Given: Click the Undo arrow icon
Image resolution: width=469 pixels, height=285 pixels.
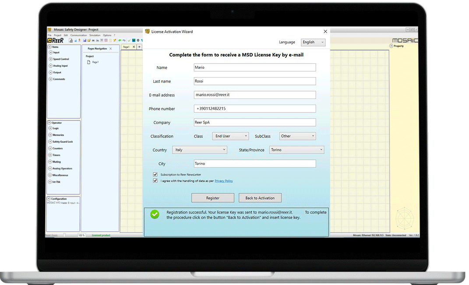Looking at the screenshot, I should 120,40.
